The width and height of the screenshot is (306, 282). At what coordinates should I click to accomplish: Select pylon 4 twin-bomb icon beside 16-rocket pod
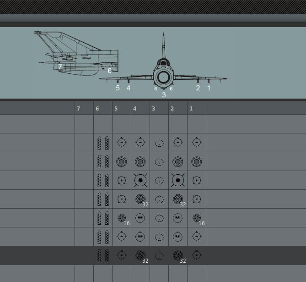[x=140, y=218]
